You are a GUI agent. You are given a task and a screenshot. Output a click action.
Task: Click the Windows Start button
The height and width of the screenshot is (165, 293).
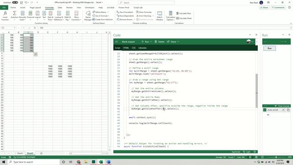4,162
